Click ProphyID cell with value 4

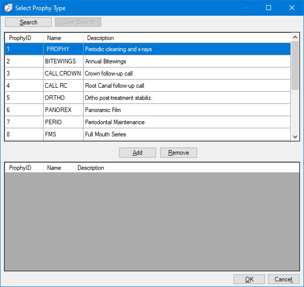[24, 86]
